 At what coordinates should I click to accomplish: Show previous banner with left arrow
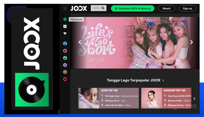click(80, 42)
